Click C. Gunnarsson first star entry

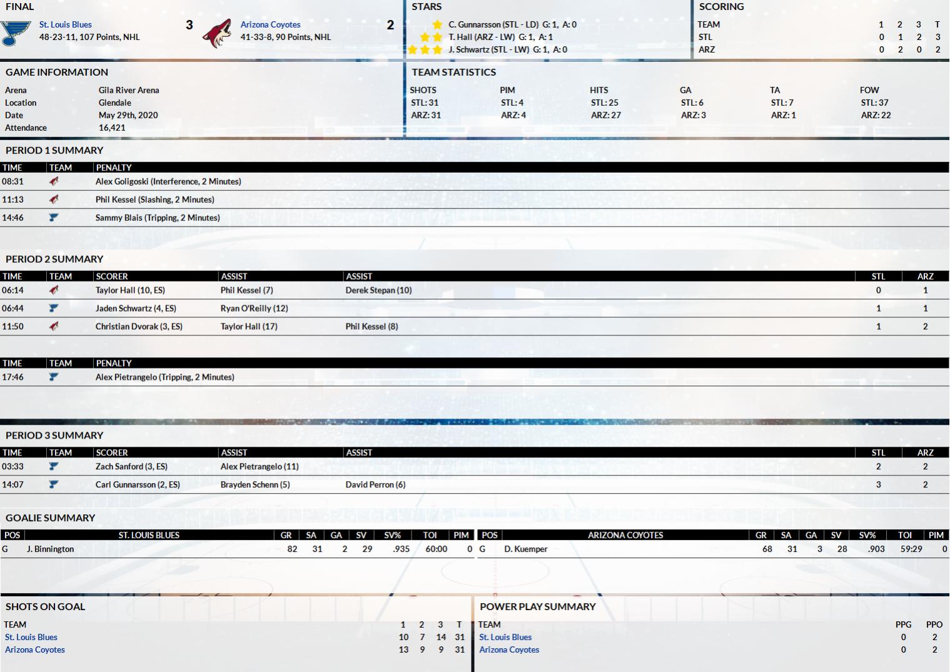[x=512, y=24]
